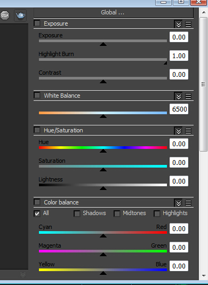The image size is (208, 285).
Task: Check the Highlights option
Action: coord(157,213)
